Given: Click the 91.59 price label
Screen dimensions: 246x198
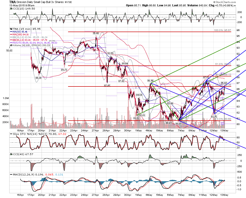Looking at the screenshot, I should click(x=110, y=53).
